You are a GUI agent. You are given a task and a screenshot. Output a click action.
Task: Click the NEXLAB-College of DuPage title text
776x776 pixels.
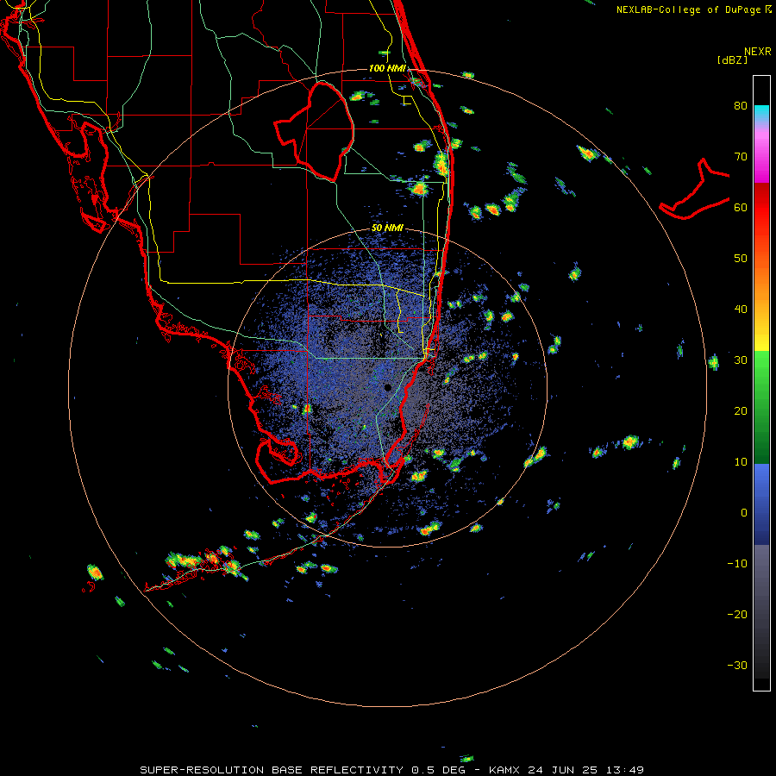click(x=690, y=9)
